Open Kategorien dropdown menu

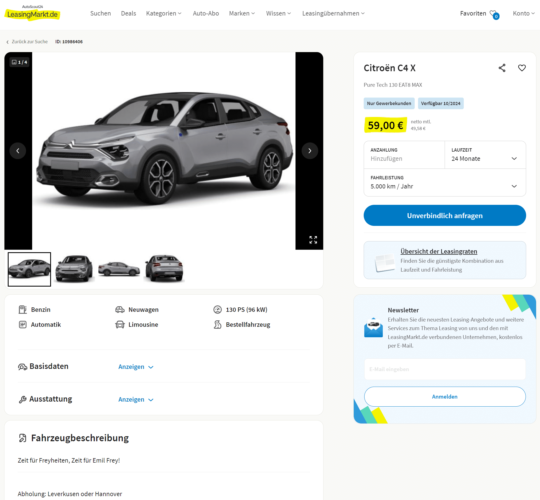tap(164, 13)
